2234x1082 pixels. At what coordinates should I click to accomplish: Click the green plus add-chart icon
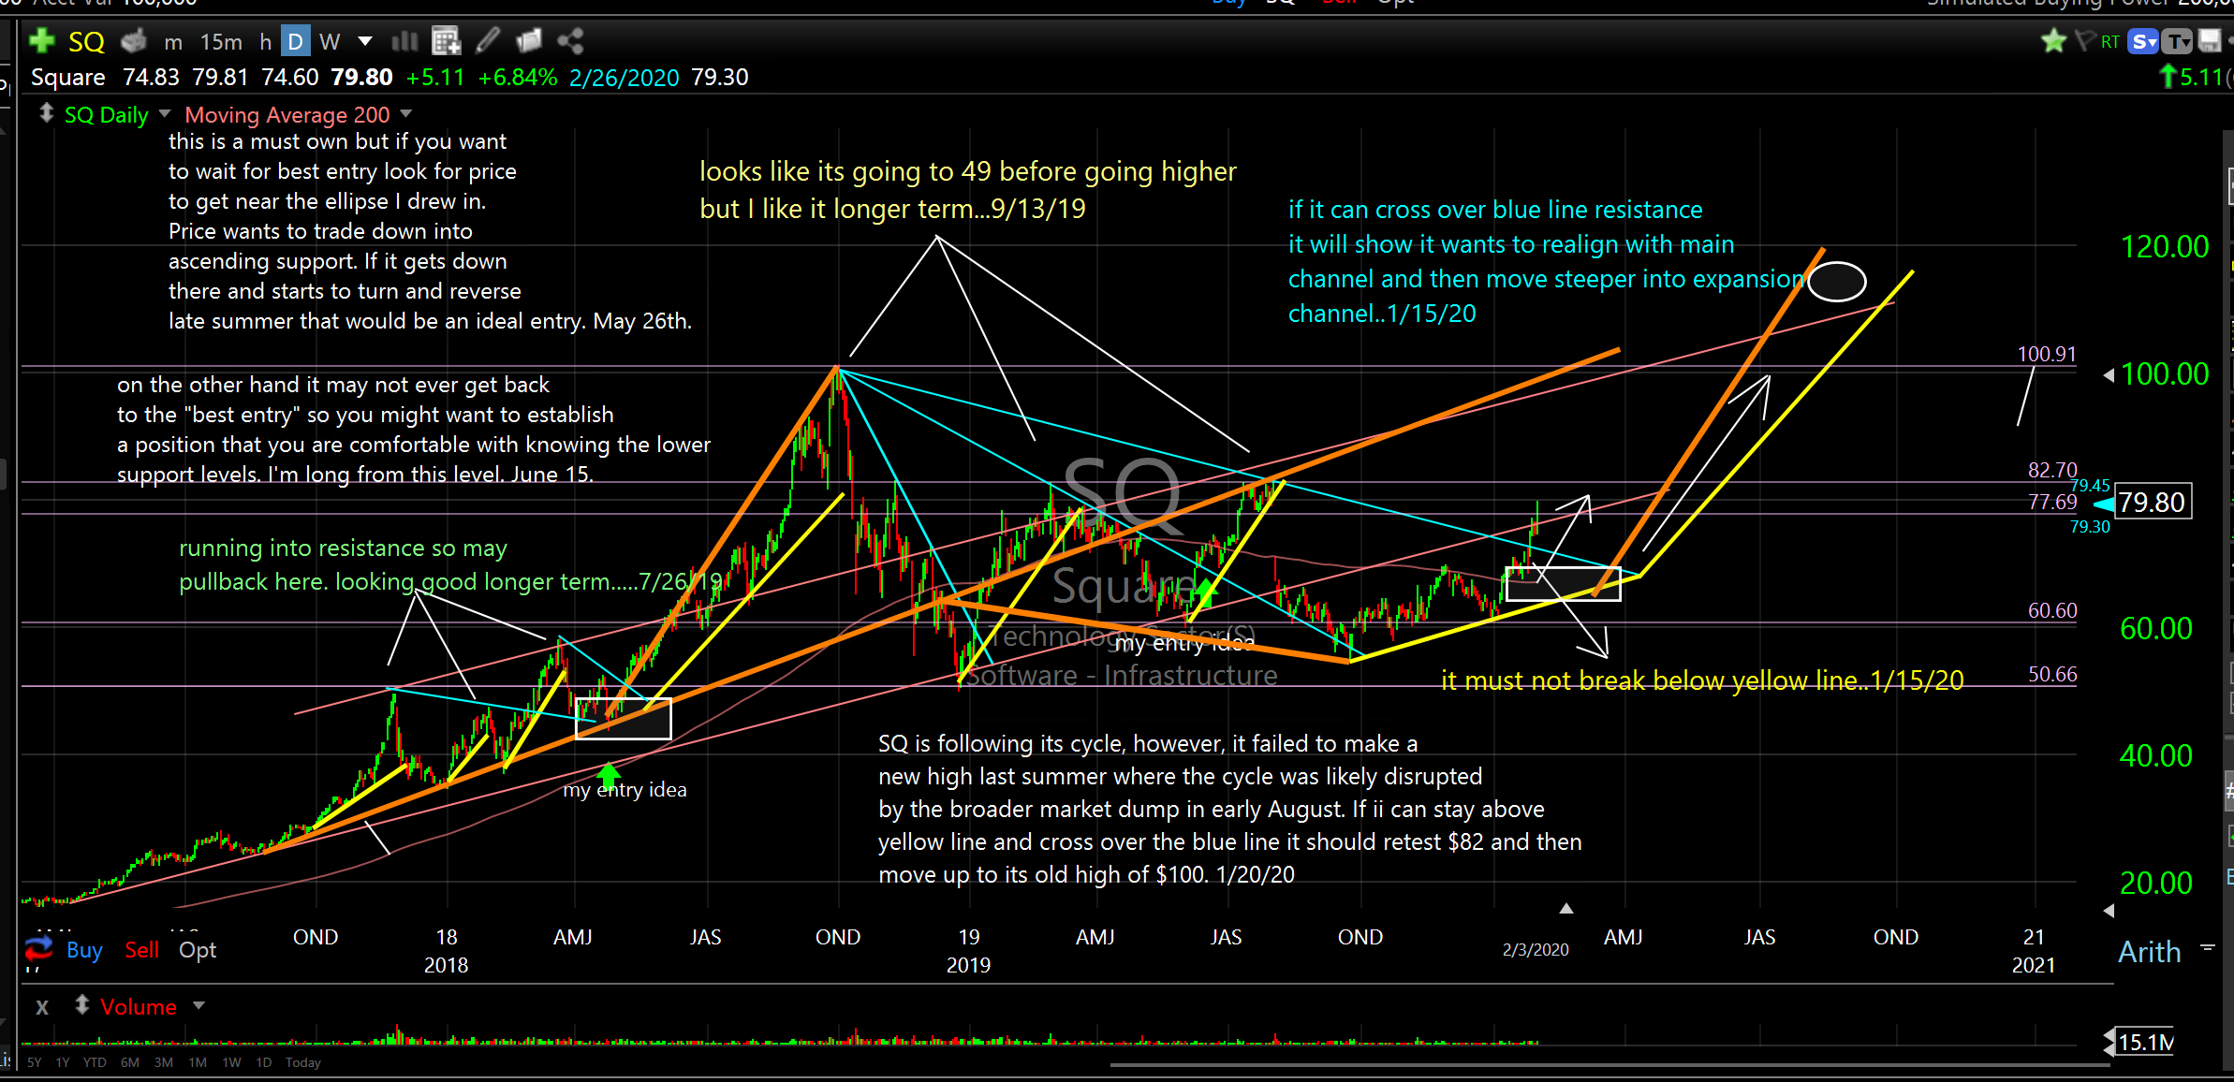coord(41,40)
